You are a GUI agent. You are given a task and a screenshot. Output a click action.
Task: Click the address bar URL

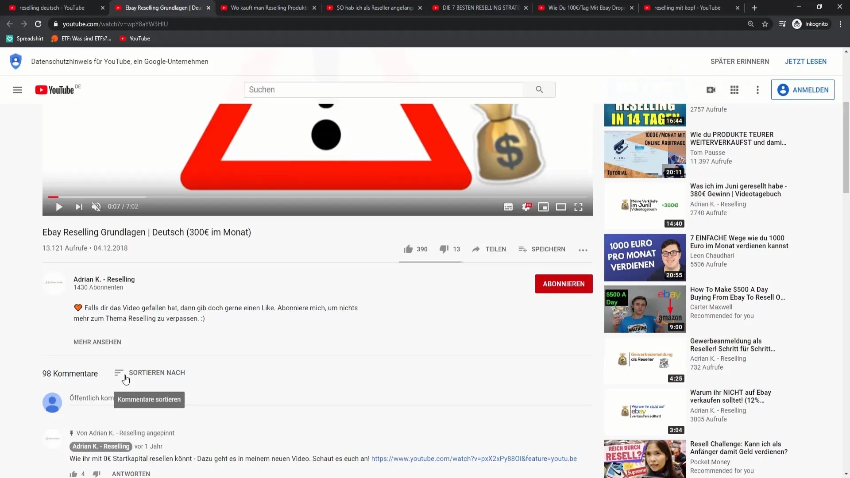(115, 24)
